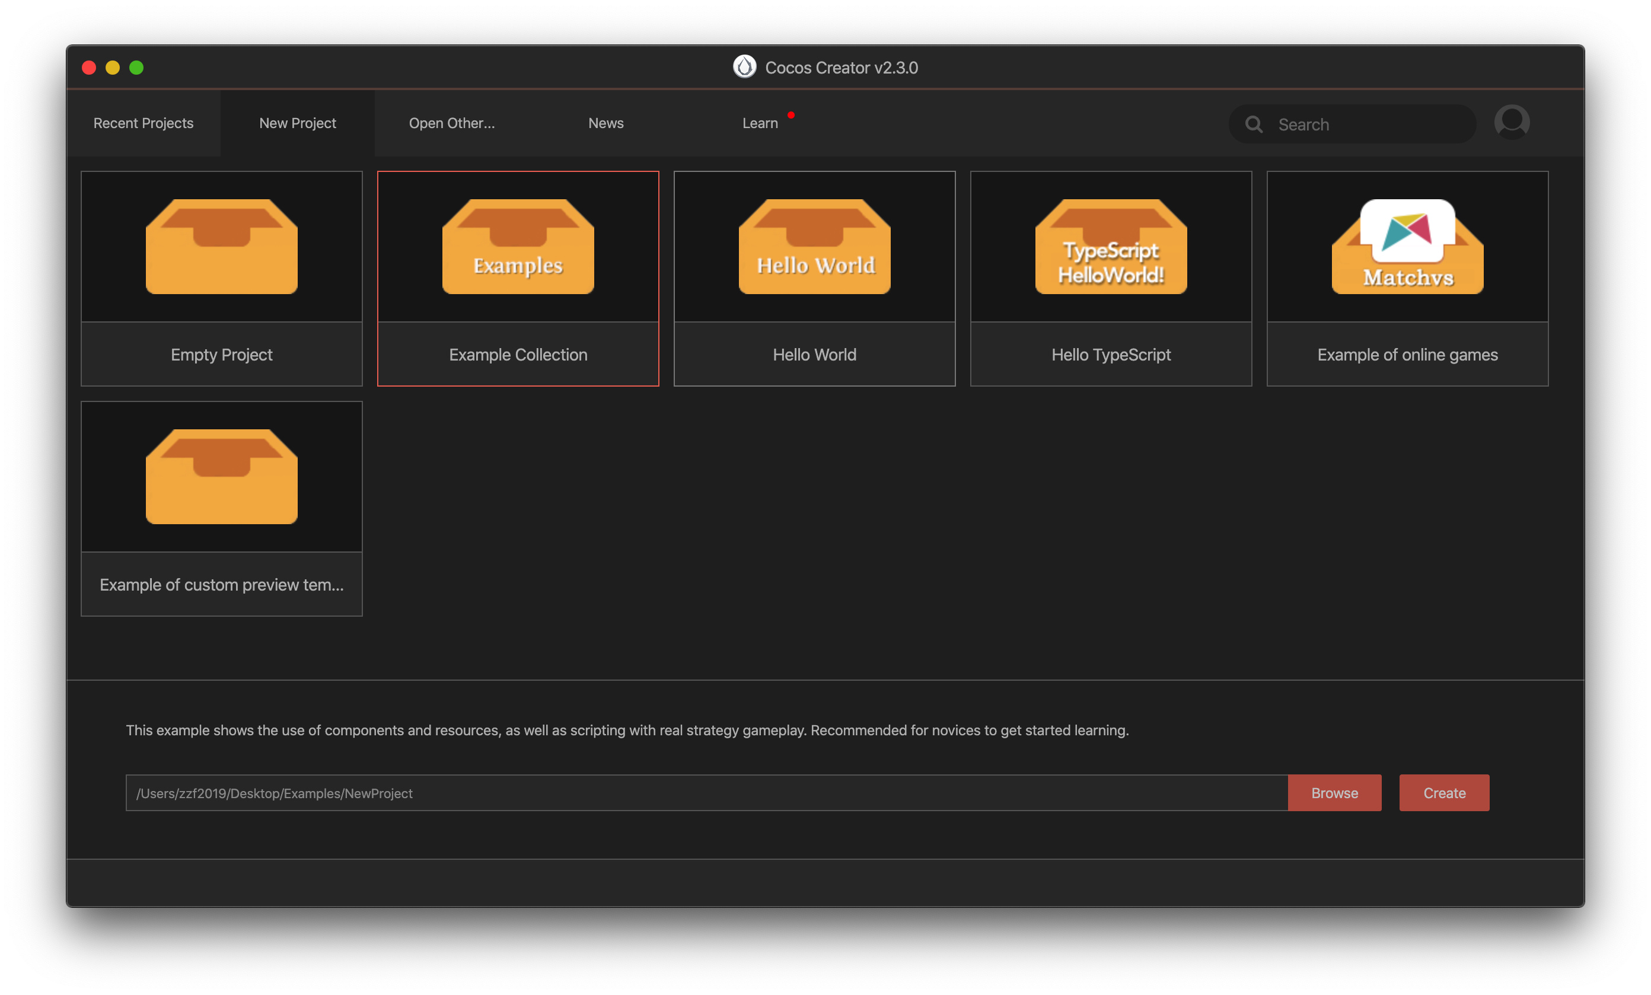Click the template description text
Viewport: 1651px width, 995px height.
[627, 730]
